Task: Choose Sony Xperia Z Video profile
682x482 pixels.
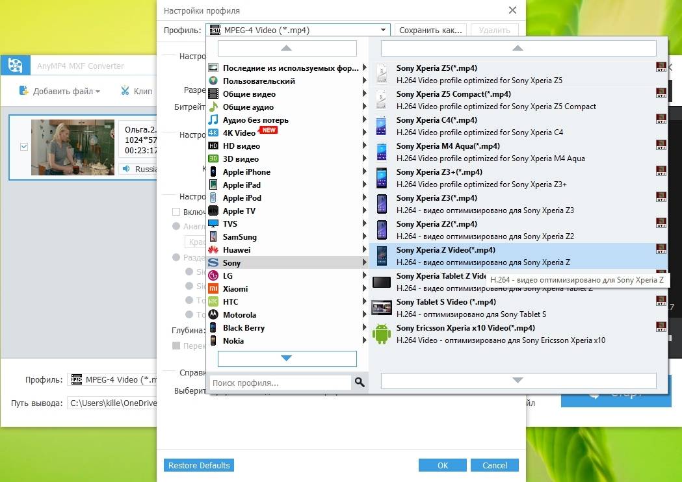Action: (x=518, y=256)
